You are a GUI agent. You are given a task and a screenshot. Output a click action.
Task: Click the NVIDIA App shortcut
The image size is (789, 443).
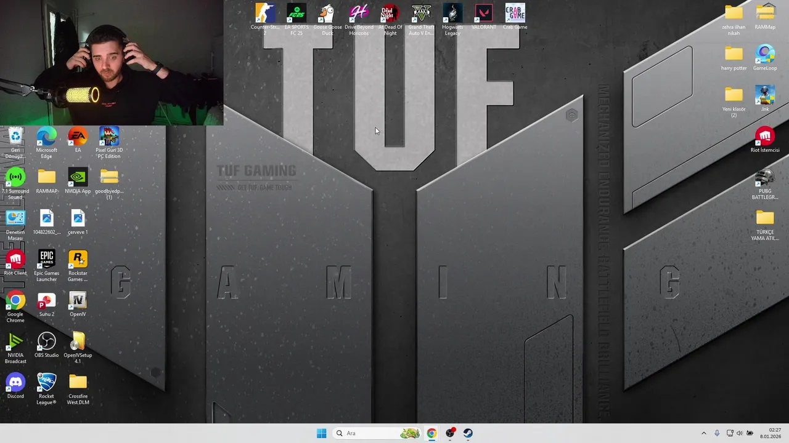pyautogui.click(x=78, y=177)
